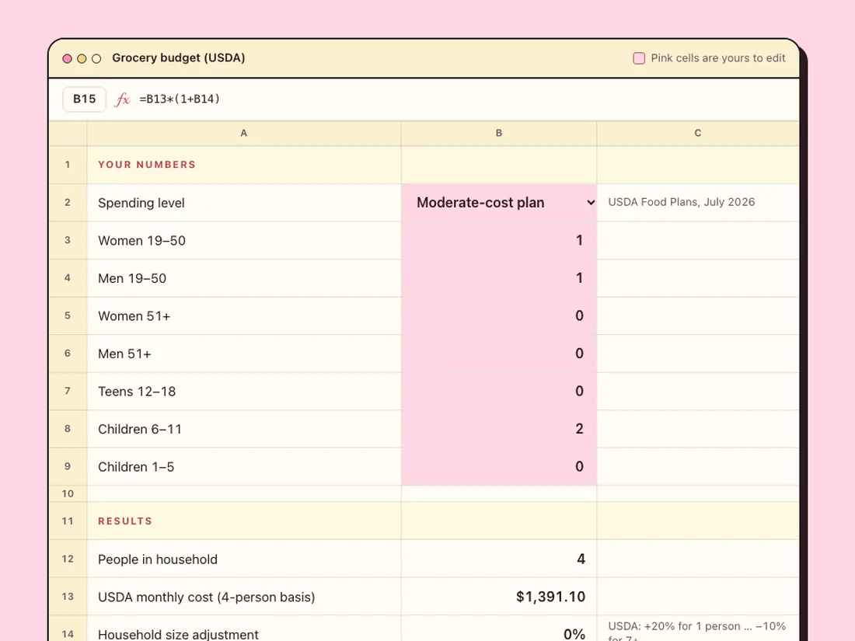Edit the Women 51+ count cell
Viewport: 855px width, 641px height.
pyautogui.click(x=499, y=315)
